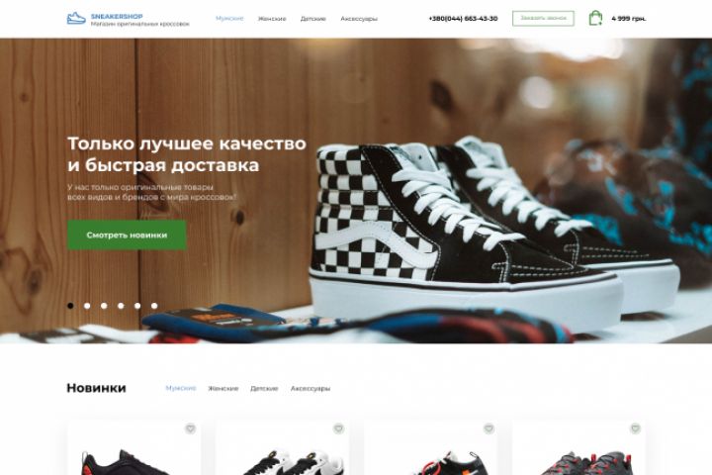Click the phone number +380(044) link
This screenshot has width=712, height=475.
[463, 19]
